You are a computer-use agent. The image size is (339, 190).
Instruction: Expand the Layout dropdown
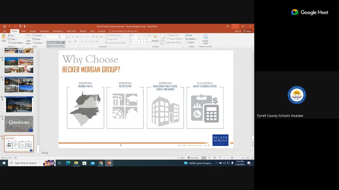[38, 35]
